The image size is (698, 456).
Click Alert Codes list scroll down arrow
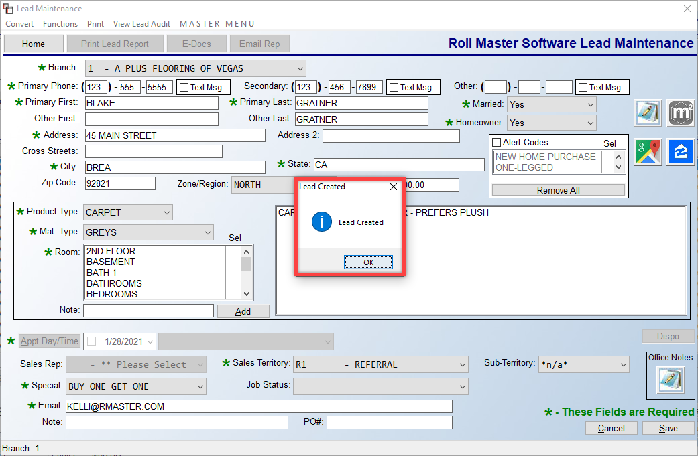pyautogui.click(x=618, y=167)
